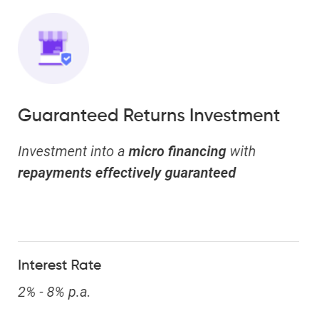This screenshot has height=316, width=317.
Task: Click the striped awning of the store icon
Action: click(53, 35)
